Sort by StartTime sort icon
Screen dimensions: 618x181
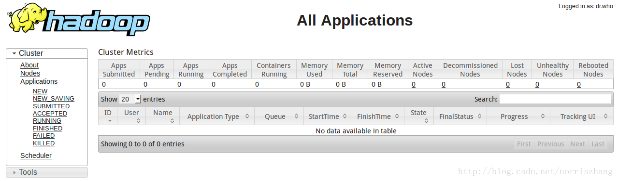345,116
